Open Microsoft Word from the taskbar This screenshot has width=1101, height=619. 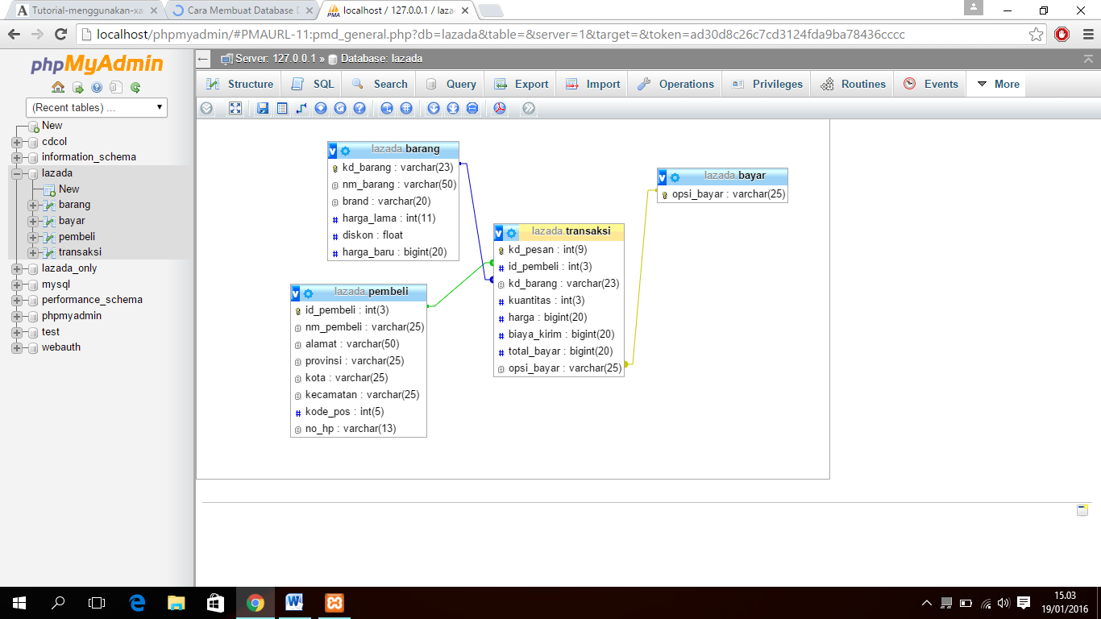click(x=293, y=603)
